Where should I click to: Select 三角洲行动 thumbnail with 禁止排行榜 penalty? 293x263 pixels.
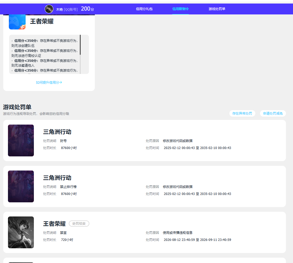click(x=21, y=186)
